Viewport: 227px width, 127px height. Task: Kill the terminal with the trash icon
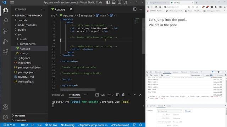point(123,95)
